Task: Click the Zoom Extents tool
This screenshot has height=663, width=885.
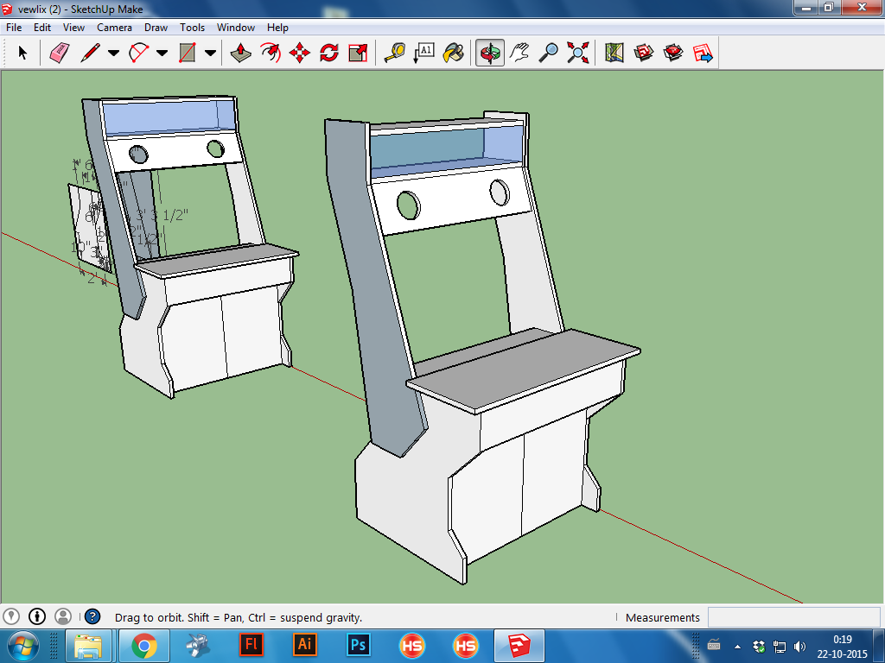Action: tap(577, 54)
